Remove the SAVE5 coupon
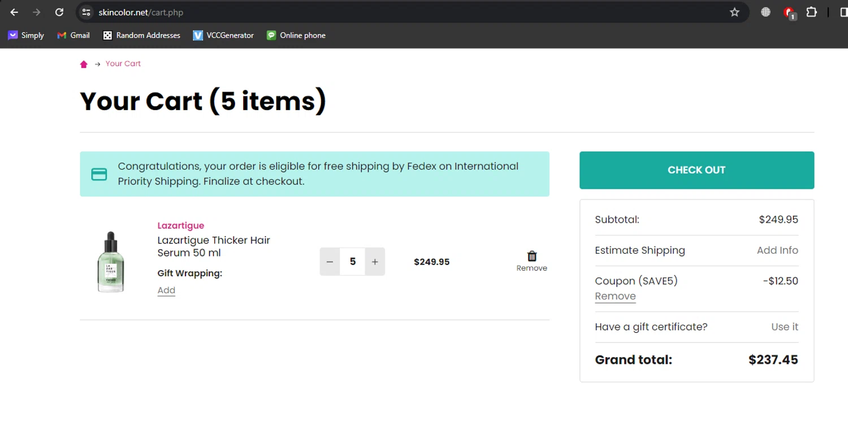The image size is (848, 426). (615, 296)
